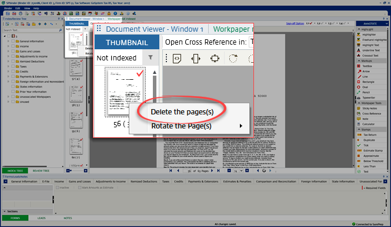
Task: Go to the next page in viewer
Action: pos(212,171)
